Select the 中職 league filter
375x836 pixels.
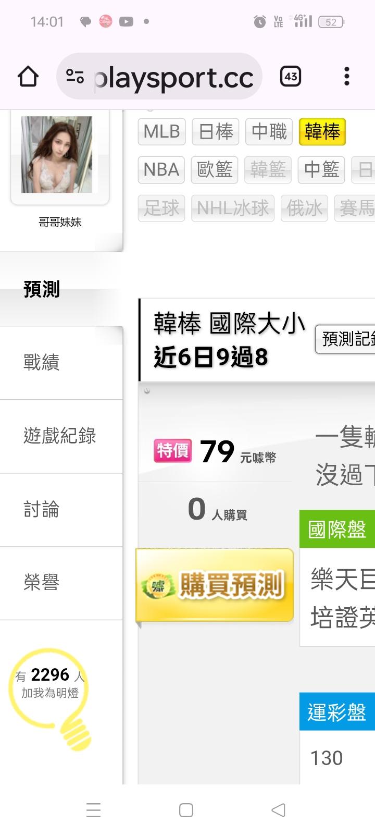pos(269,131)
